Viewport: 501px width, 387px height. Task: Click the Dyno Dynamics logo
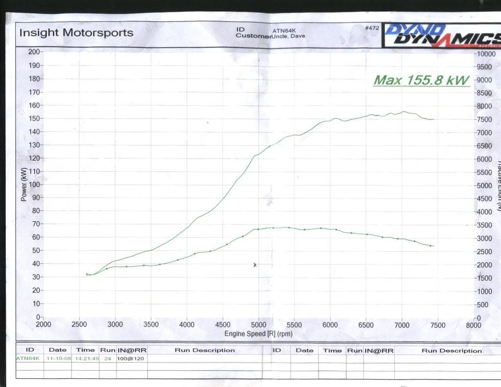tap(441, 35)
